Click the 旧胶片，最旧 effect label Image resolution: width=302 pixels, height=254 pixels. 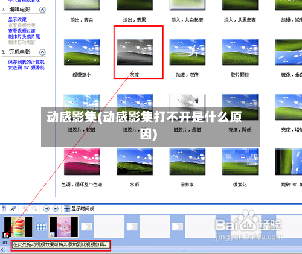(x=187, y=130)
